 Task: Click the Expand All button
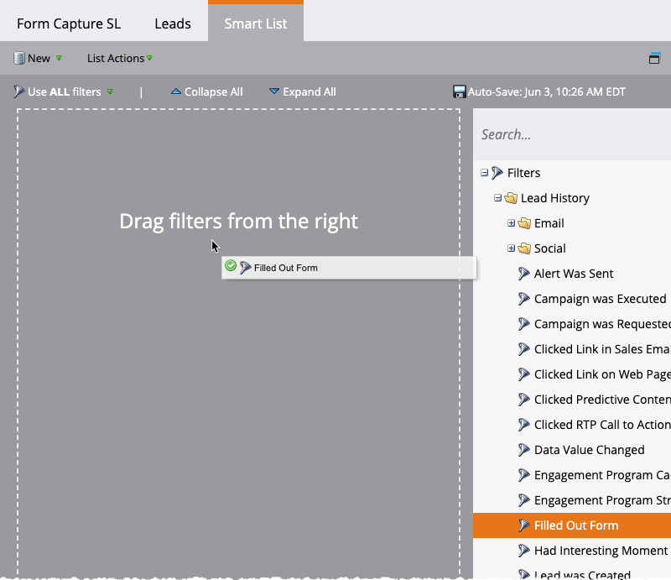302,92
